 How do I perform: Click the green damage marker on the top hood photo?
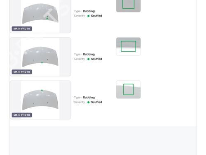click(47, 18)
